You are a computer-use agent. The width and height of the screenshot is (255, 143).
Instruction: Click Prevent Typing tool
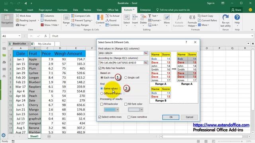tap(82, 20)
